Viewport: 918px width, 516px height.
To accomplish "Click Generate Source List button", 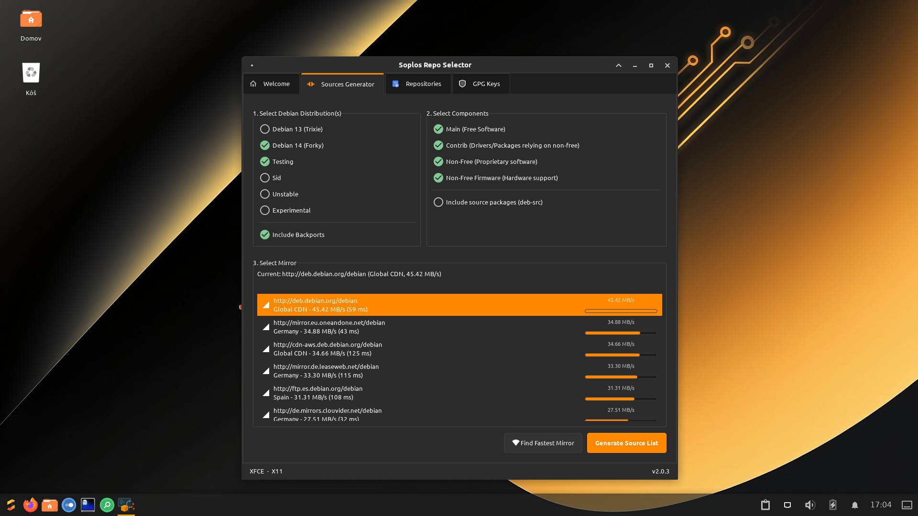I will tap(626, 443).
